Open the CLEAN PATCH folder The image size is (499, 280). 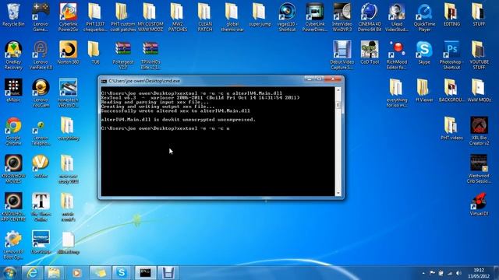[204, 17]
